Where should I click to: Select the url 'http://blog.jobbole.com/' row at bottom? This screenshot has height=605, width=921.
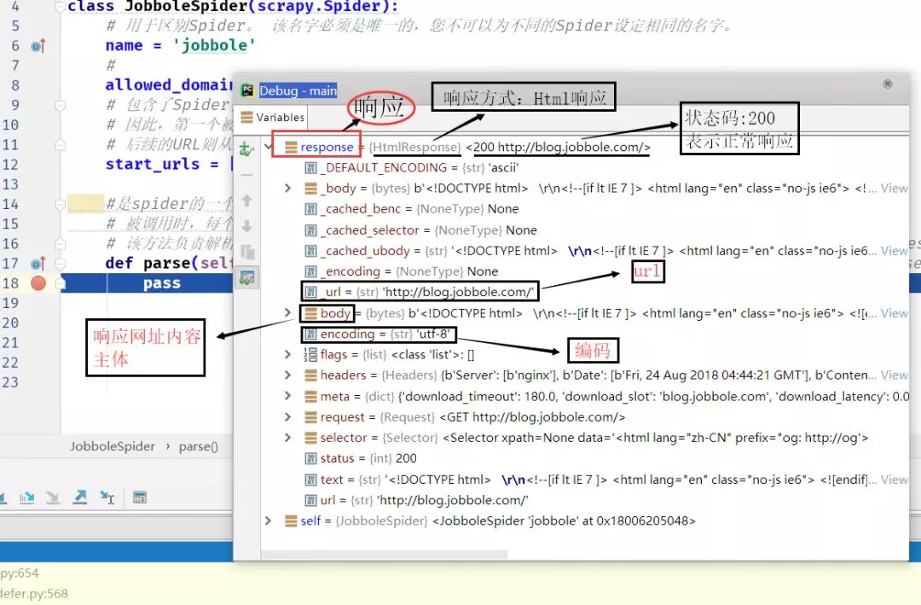pos(416,500)
